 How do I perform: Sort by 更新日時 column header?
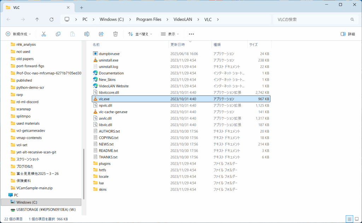point(177,45)
